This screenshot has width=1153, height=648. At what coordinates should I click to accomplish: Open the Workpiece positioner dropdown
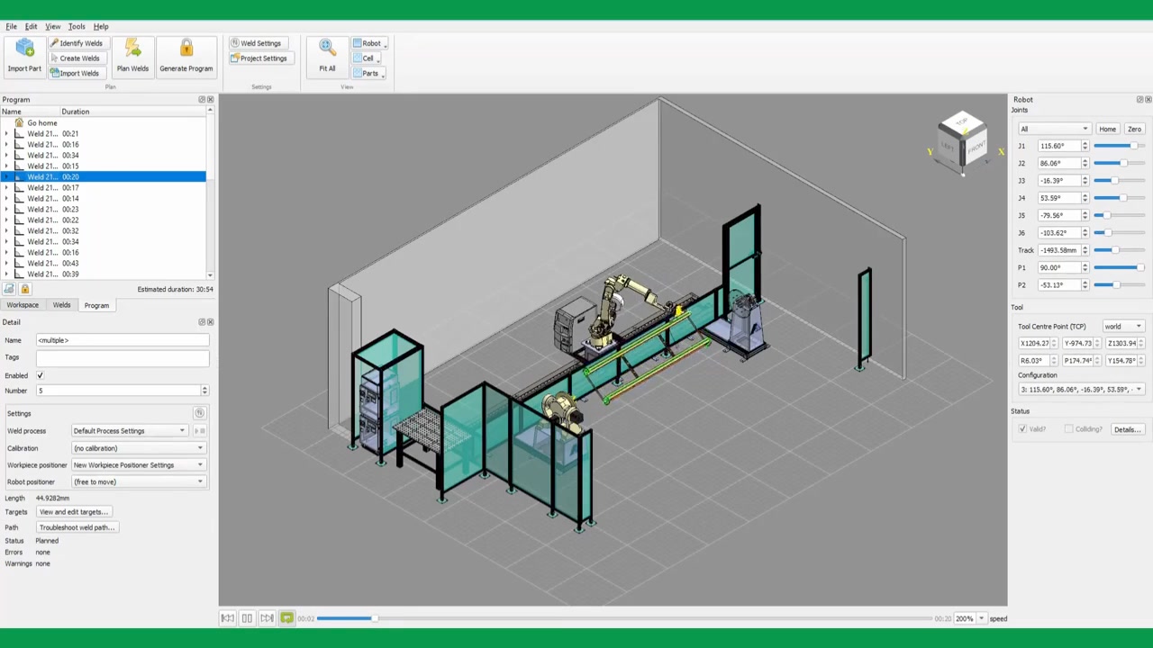point(139,465)
